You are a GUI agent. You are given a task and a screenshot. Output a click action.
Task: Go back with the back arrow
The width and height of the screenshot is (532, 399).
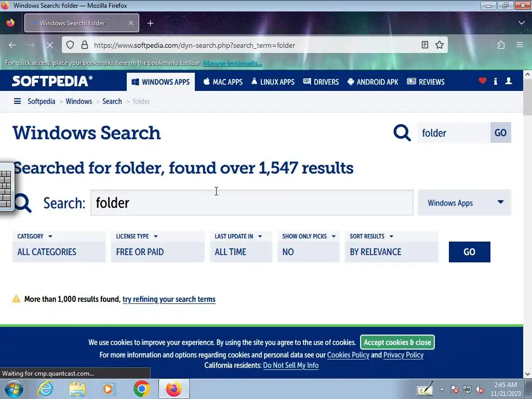point(12,45)
